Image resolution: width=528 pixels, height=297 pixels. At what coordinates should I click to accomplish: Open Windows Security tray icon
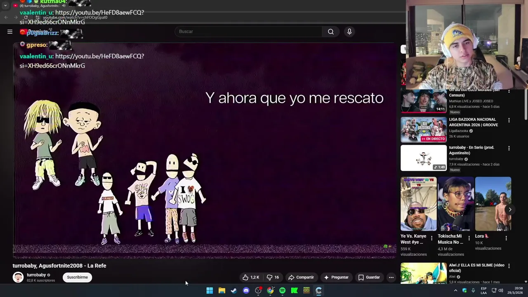(464, 290)
